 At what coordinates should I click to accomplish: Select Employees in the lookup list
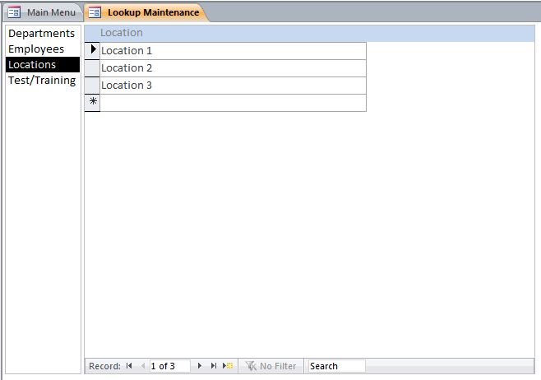pos(42,49)
